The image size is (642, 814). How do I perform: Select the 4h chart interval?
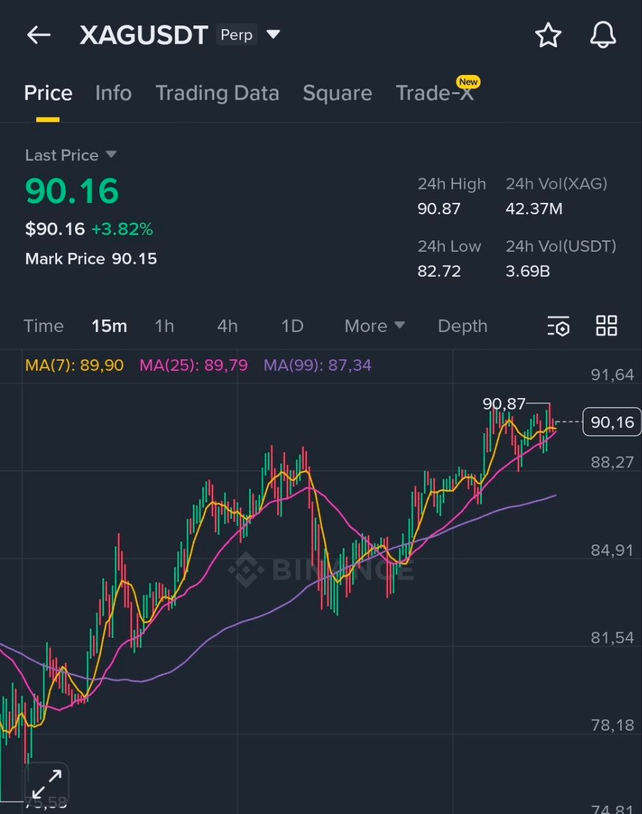pyautogui.click(x=227, y=326)
